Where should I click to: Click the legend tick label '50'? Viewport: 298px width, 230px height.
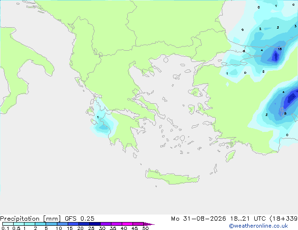(145, 228)
